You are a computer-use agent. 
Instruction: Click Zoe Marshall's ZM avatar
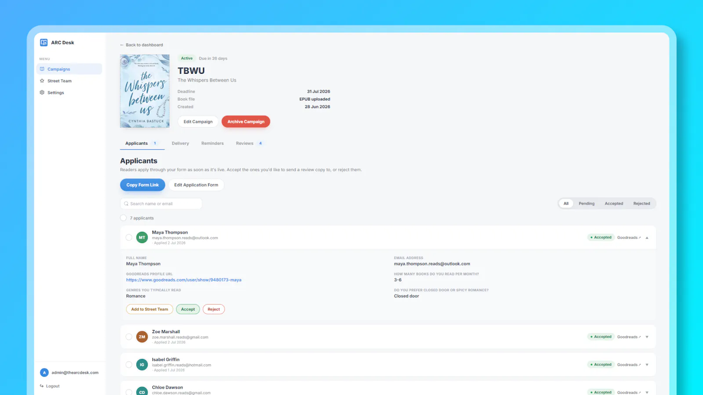tap(142, 337)
